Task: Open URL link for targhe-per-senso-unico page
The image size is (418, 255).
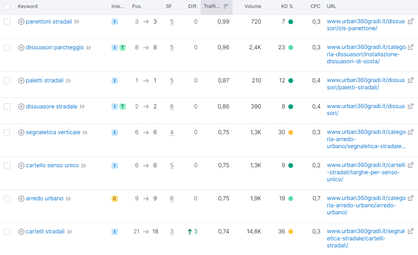Action: [366, 172]
